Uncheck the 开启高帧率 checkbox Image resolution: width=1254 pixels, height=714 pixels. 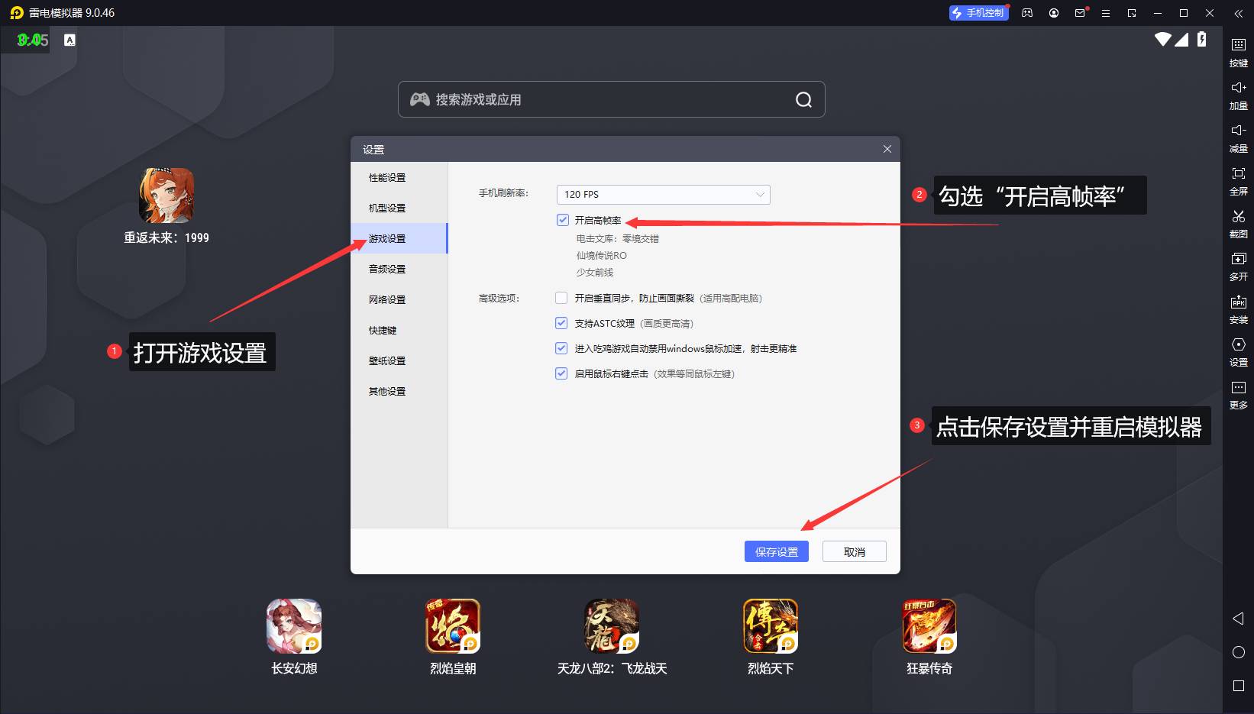563,220
